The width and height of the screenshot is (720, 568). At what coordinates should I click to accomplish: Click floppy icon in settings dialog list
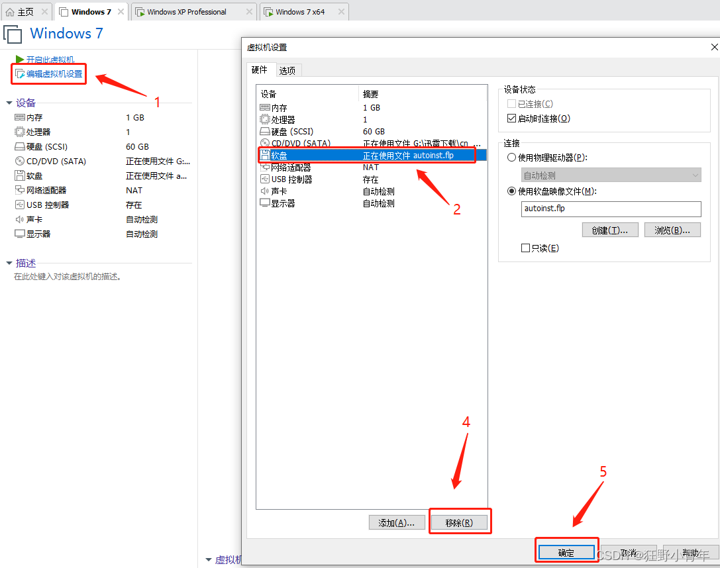tap(265, 155)
